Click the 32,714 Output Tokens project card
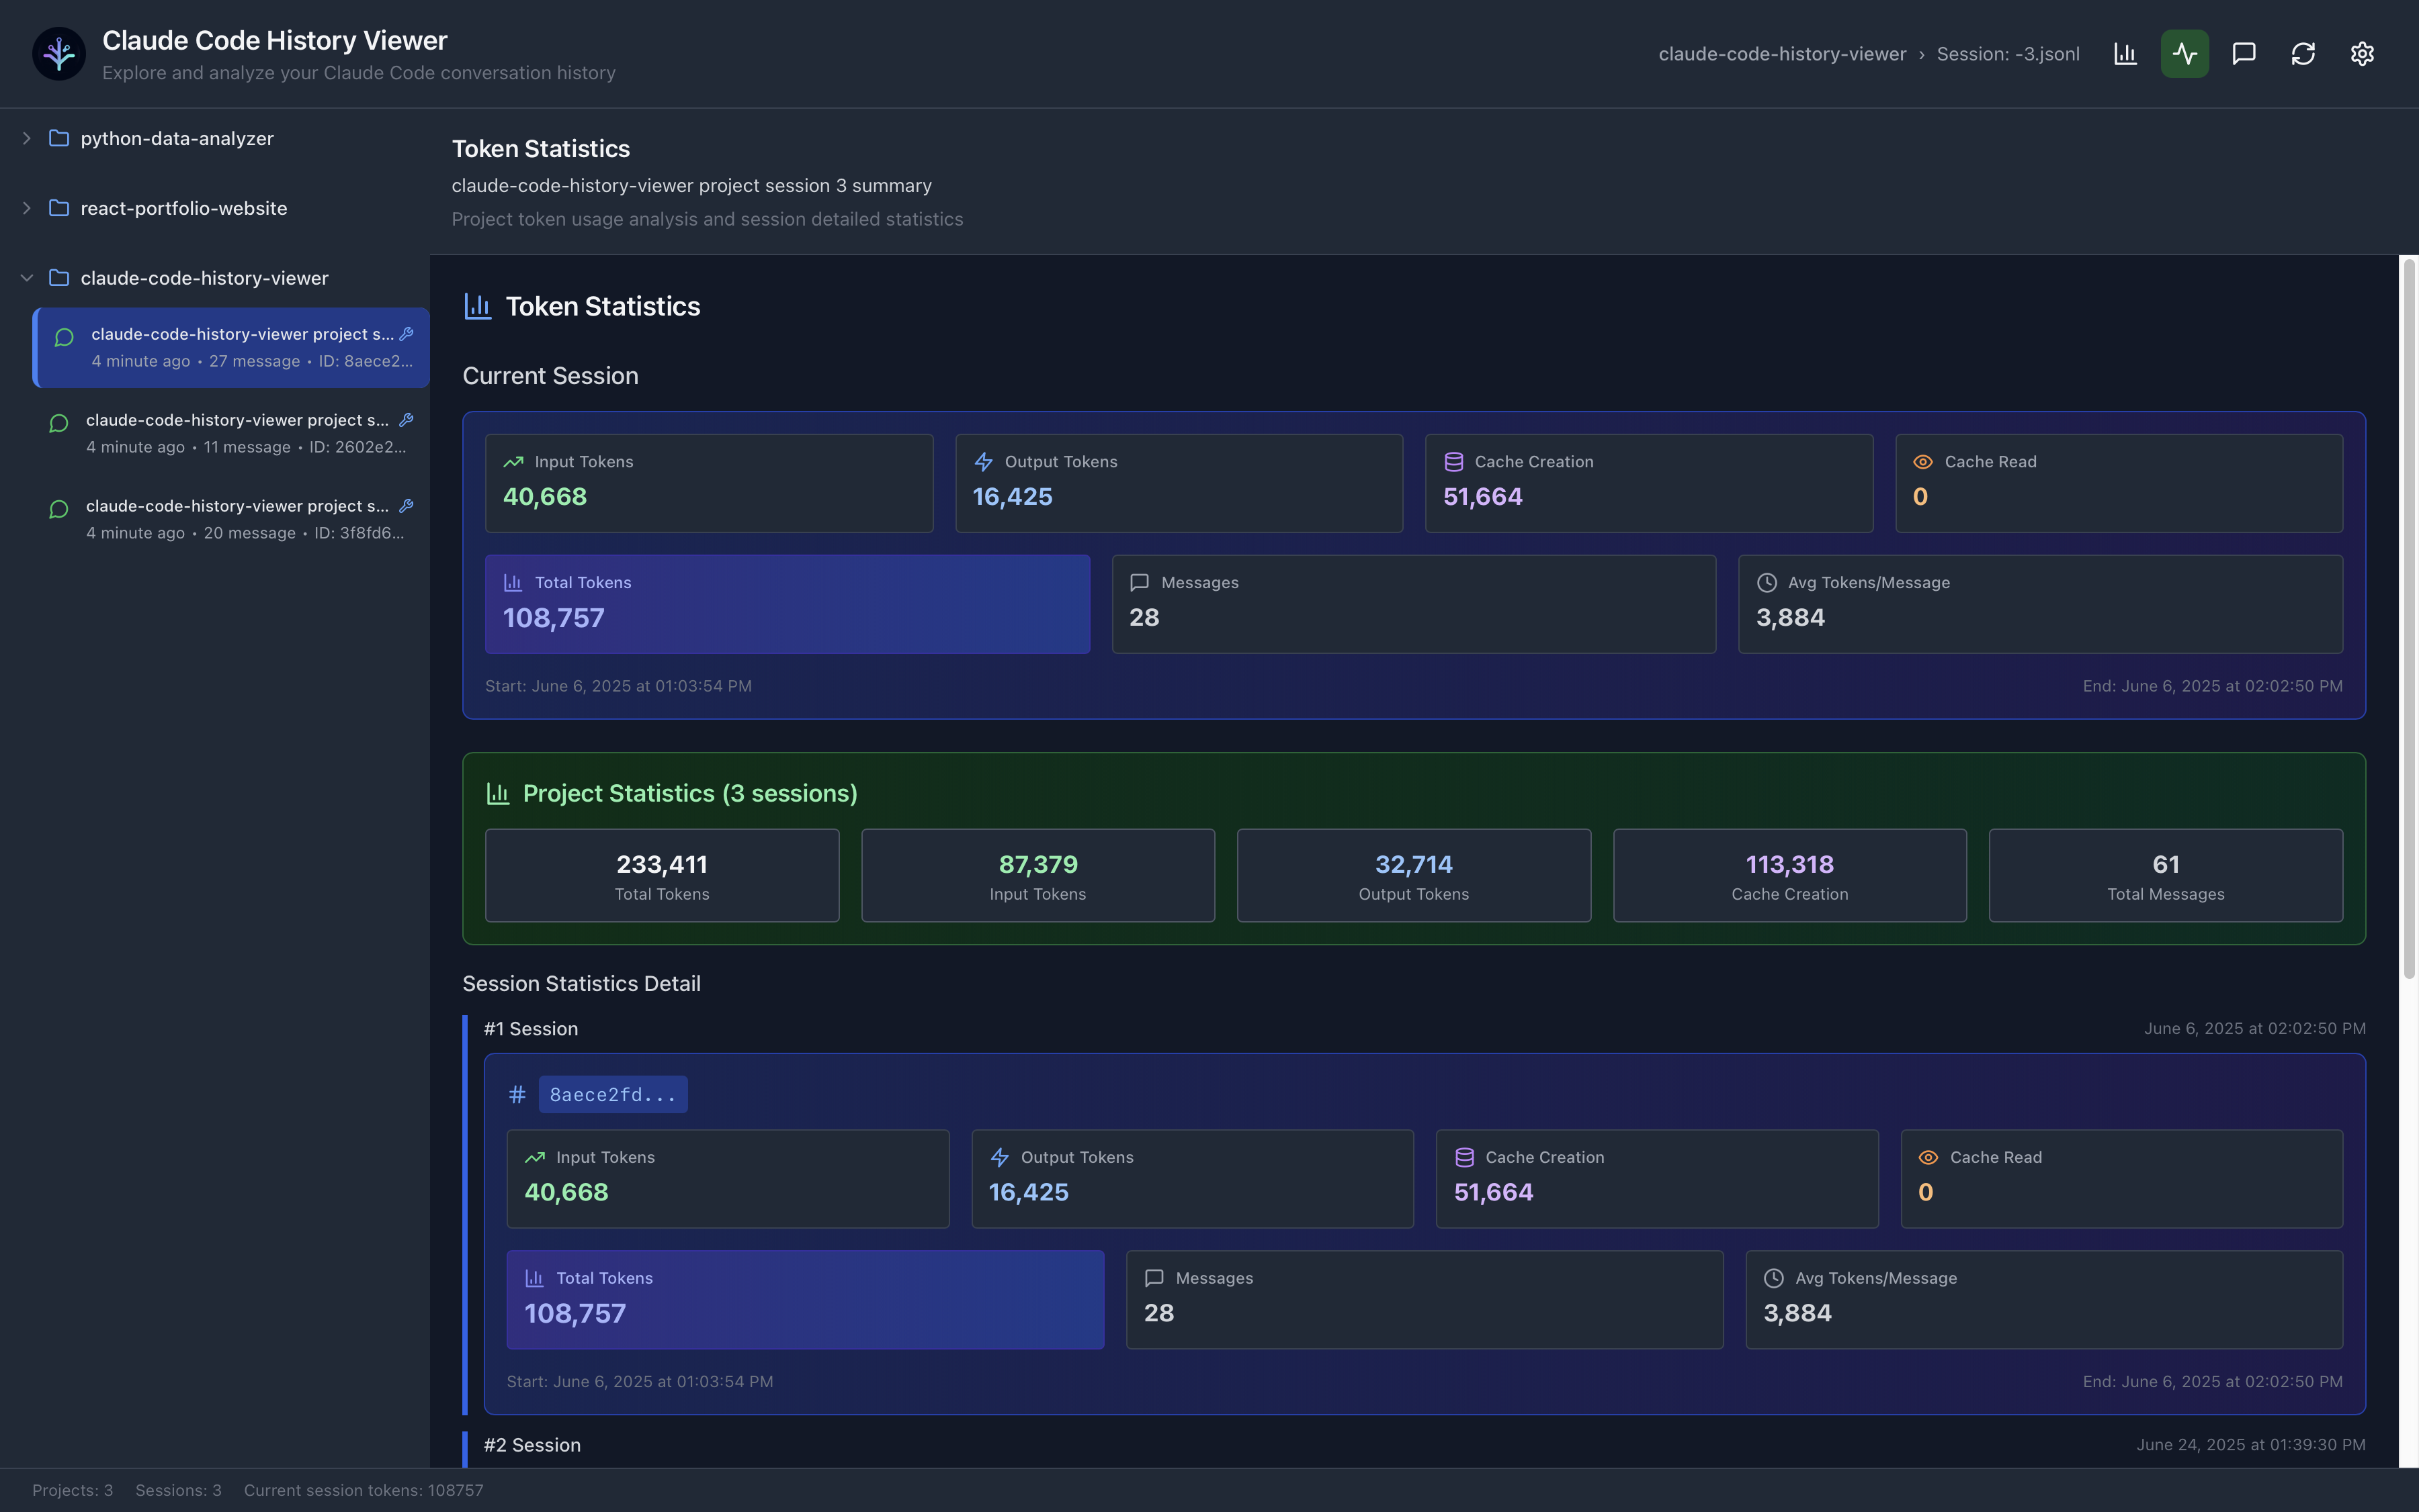Image resolution: width=2419 pixels, height=1512 pixels. coord(1413,875)
